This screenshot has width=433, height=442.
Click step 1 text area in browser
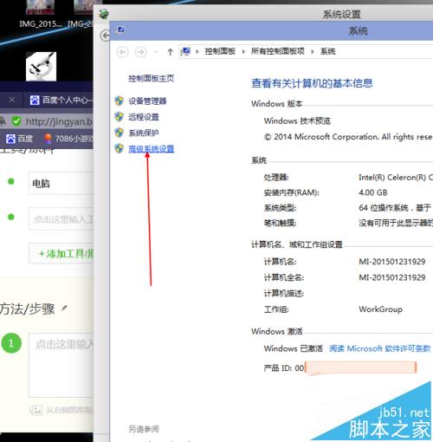61,365
